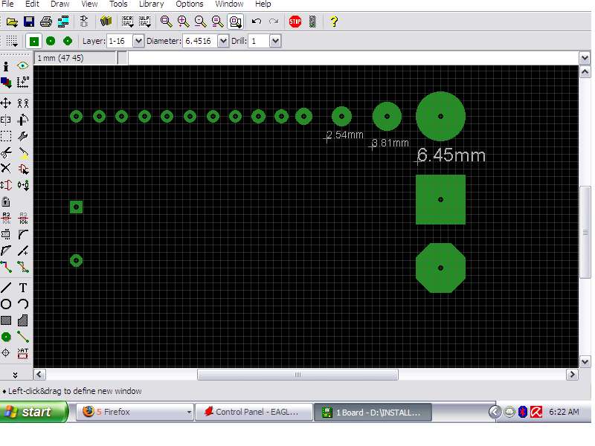The width and height of the screenshot is (595, 446).
Task: Select the Delete X tool
Action: tap(6, 169)
